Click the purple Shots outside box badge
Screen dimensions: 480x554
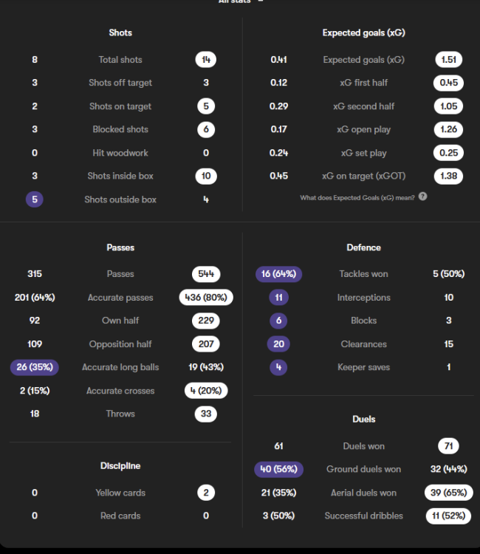(x=35, y=199)
